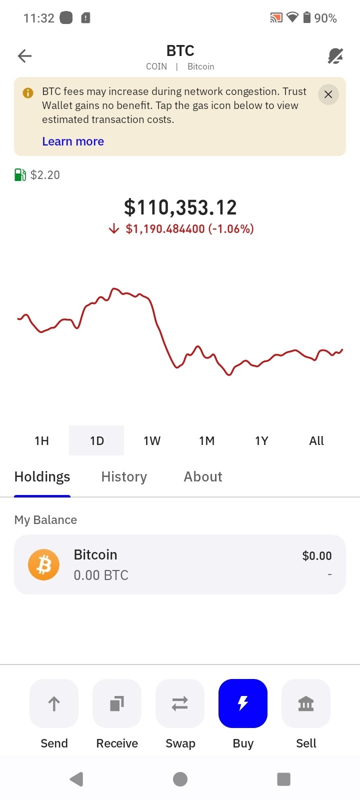This screenshot has height=800, width=360.
Task: Tap the green gas pump icon
Action: (x=20, y=175)
